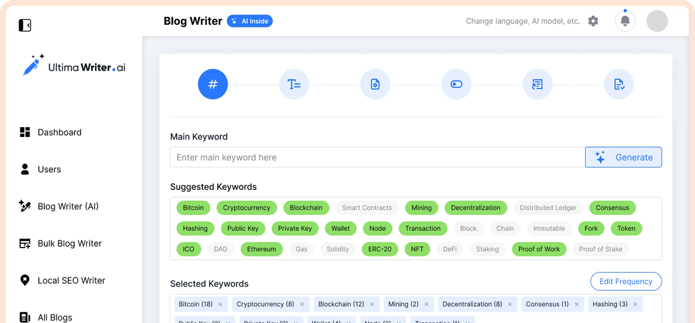The height and width of the screenshot is (323, 695).
Task: Remove Blockchain (12) from selected keywords
Action: [372, 304]
